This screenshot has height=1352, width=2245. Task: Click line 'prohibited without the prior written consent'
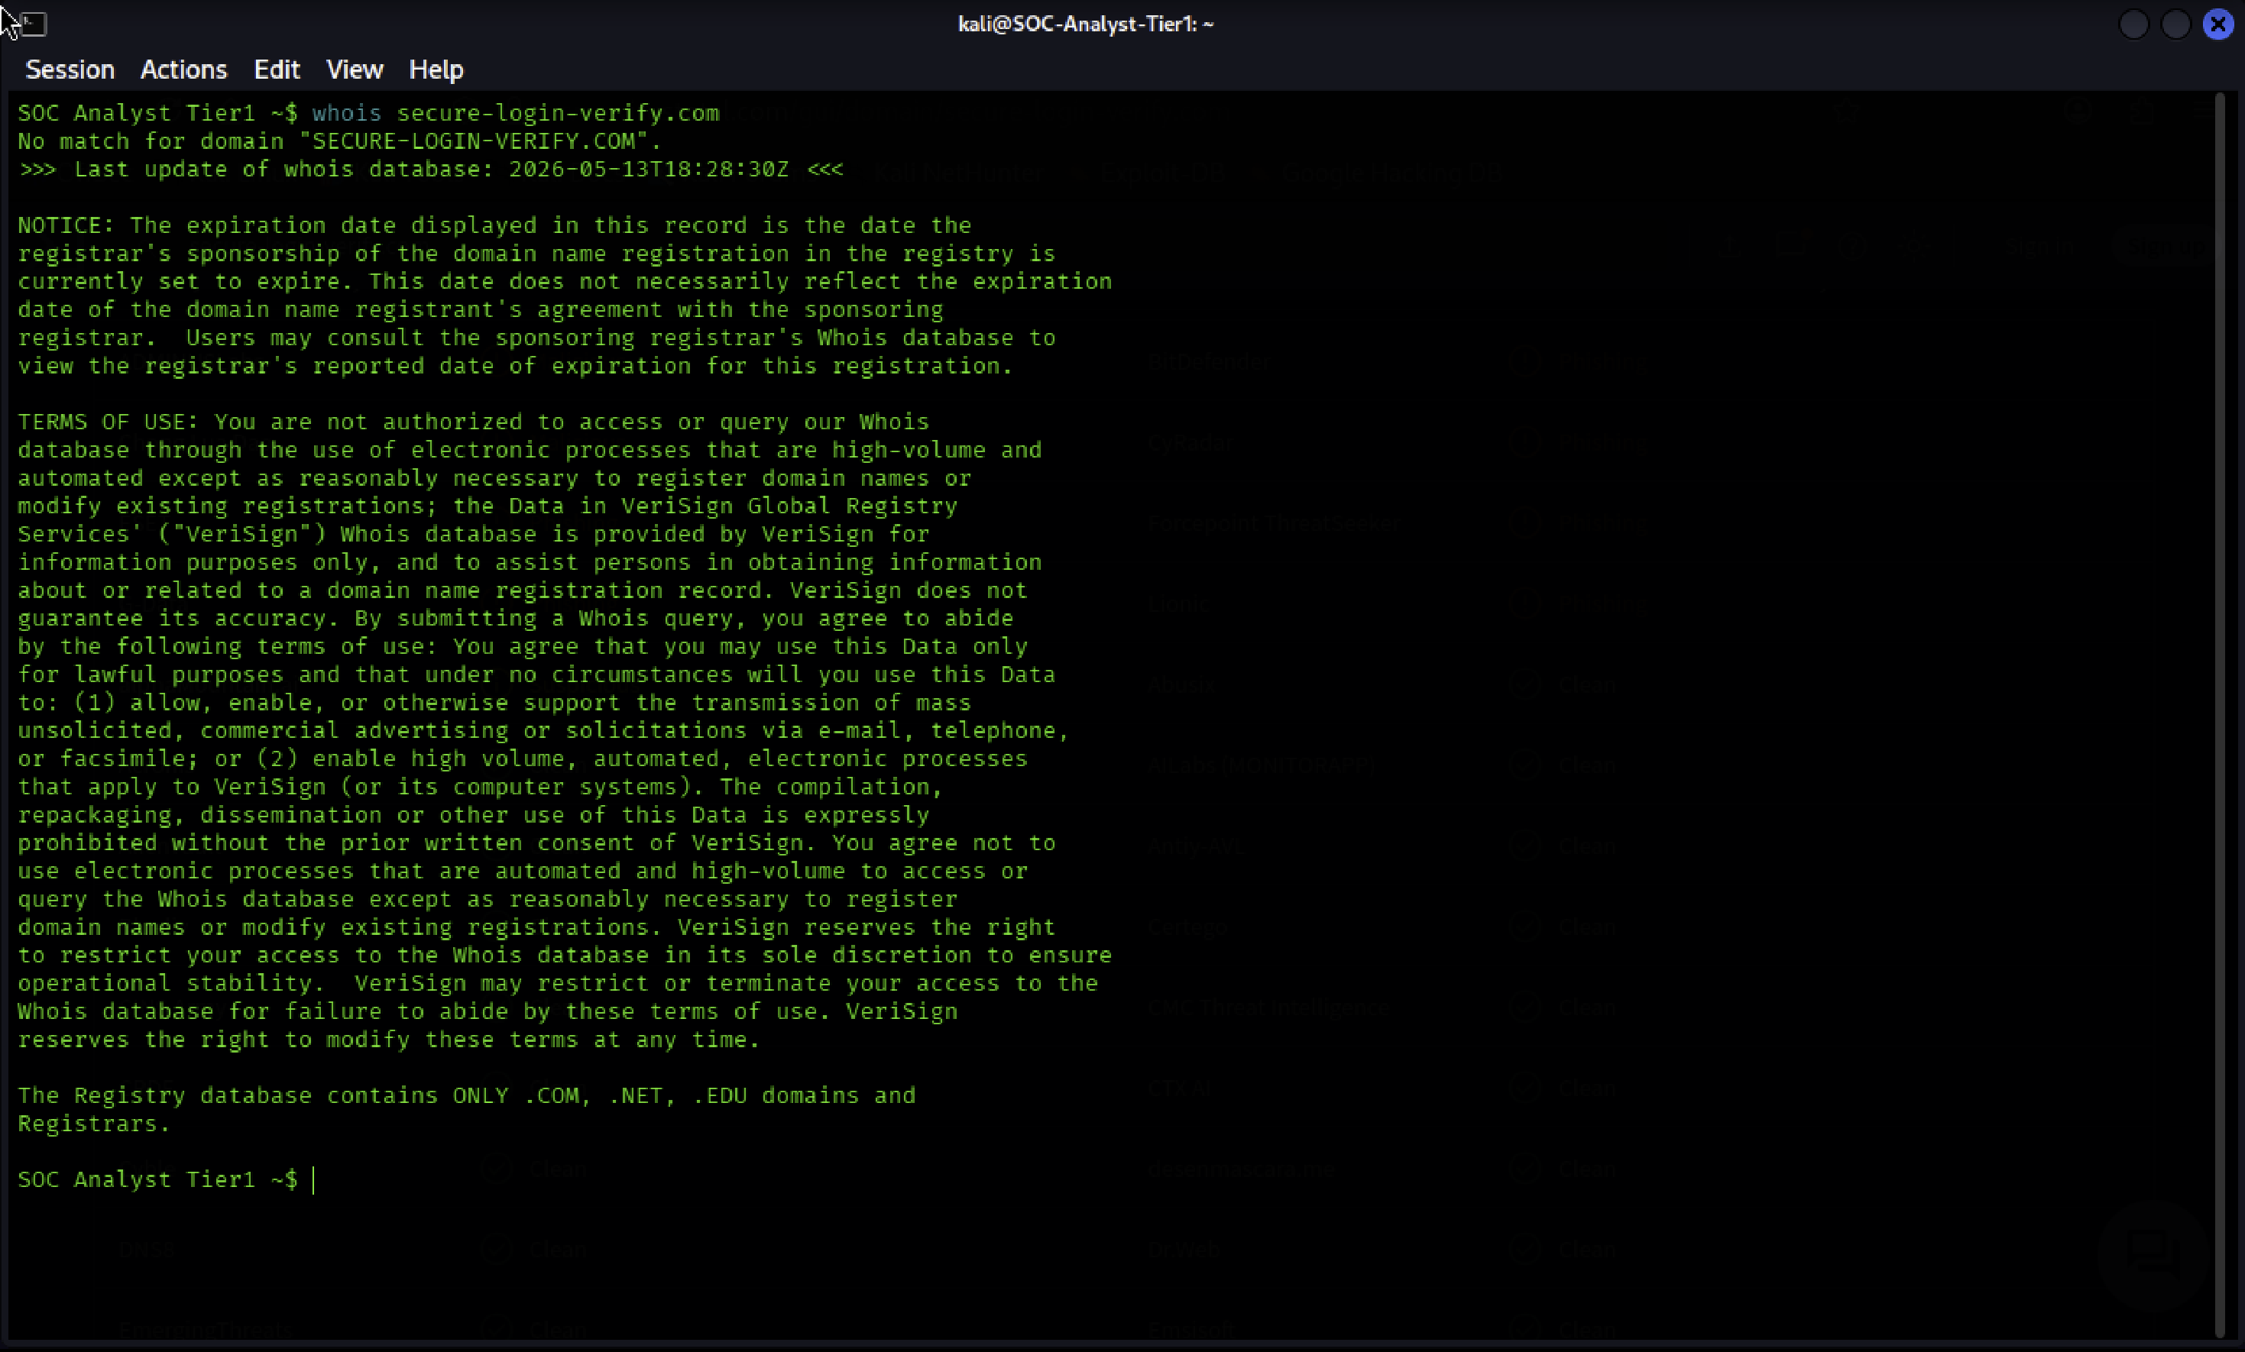pos(536,843)
